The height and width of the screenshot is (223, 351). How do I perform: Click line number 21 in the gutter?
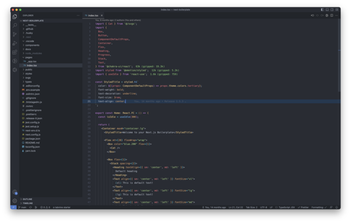(89, 101)
